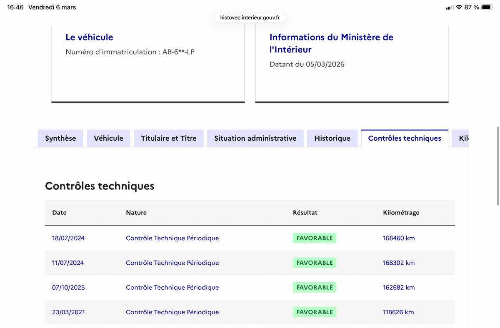
Task: Click Contrôle Technique Périodique in the 18/07/2024 row
Action: [x=172, y=238]
